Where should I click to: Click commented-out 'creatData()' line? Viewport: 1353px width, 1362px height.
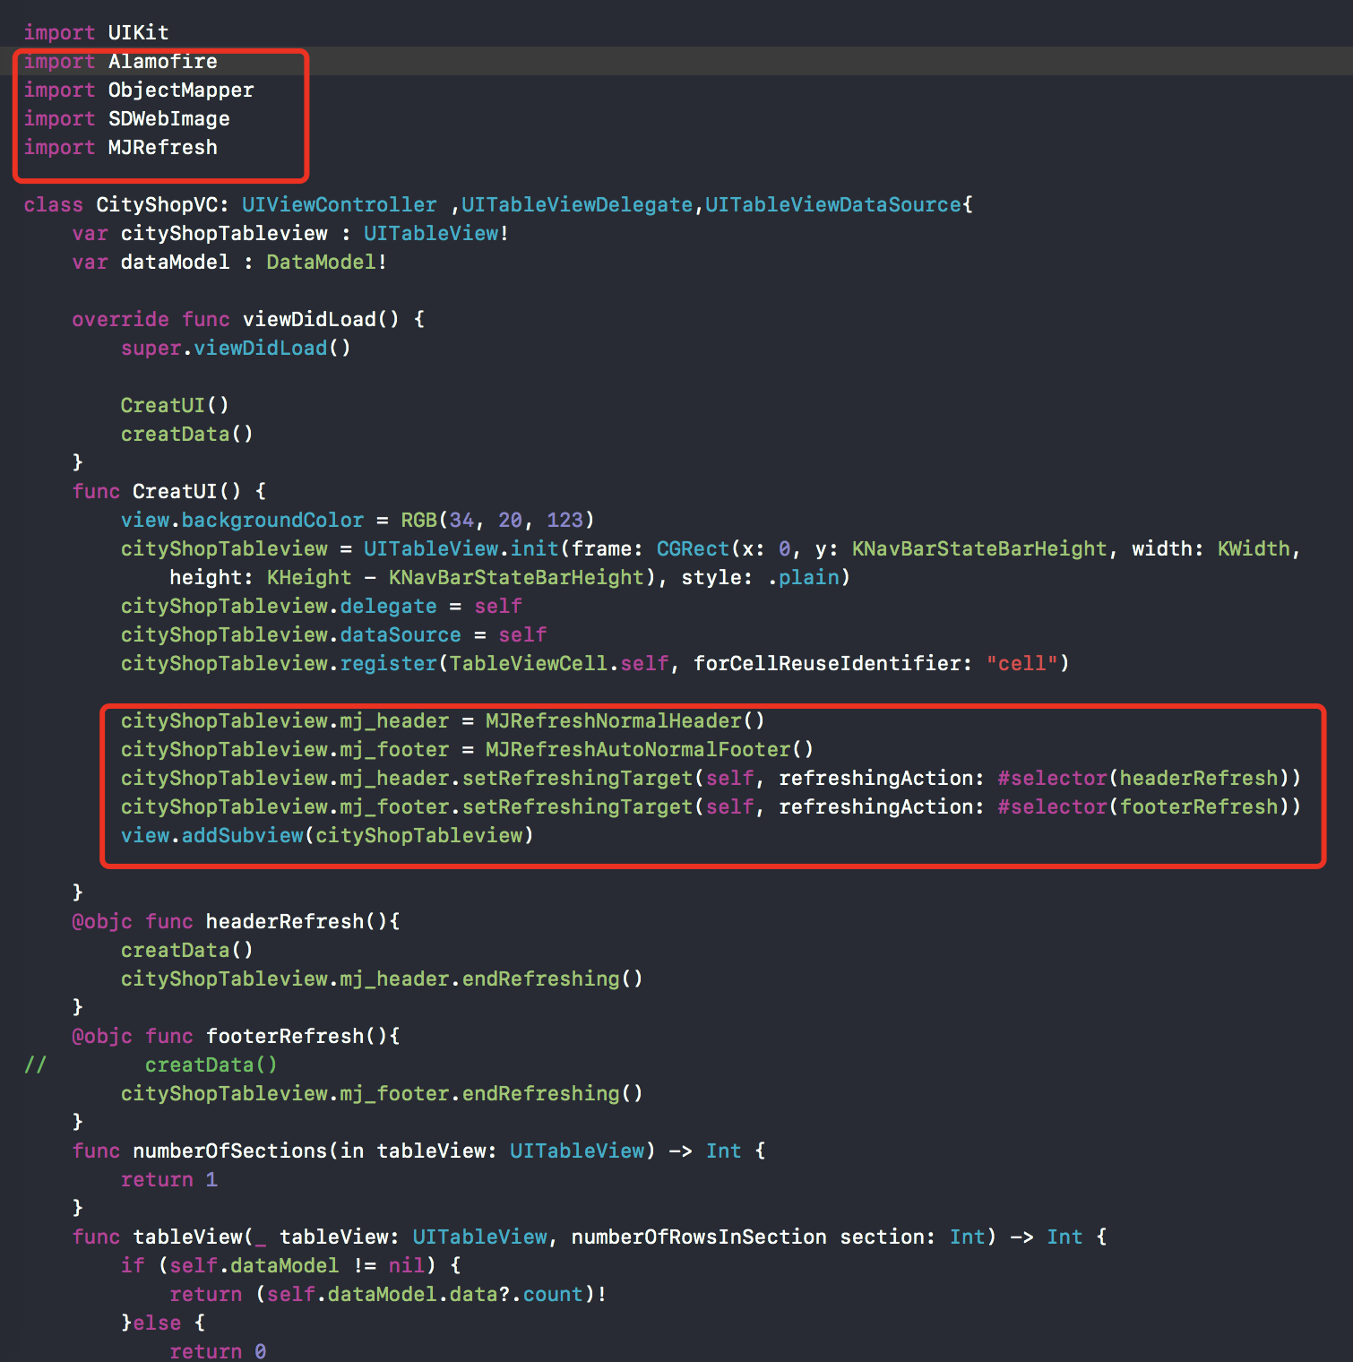coord(211,1065)
